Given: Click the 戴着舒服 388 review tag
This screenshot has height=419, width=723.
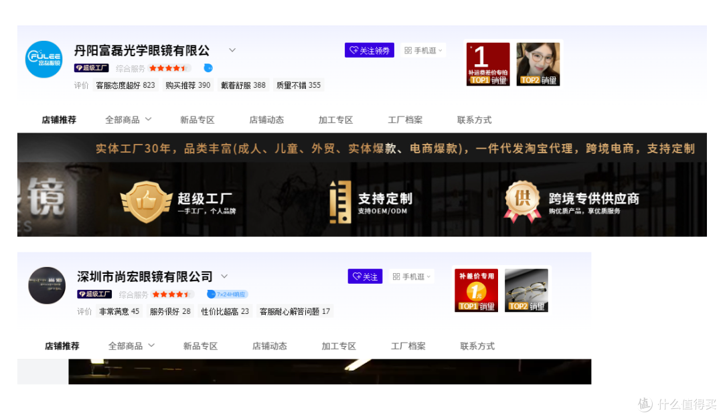Looking at the screenshot, I should (x=243, y=85).
